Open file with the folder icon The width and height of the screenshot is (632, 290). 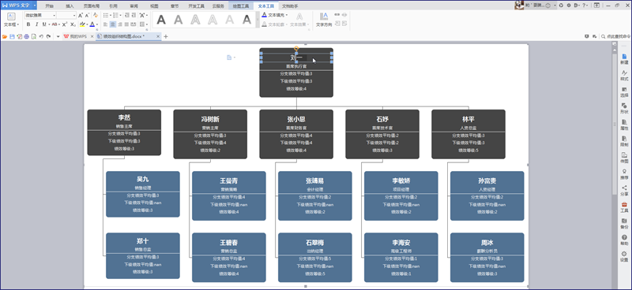click(5, 36)
